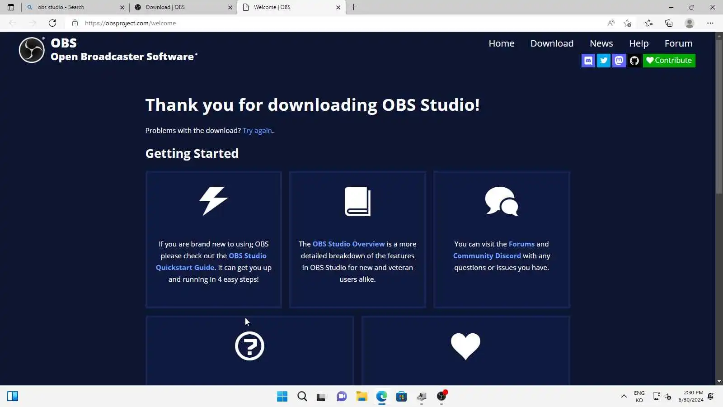This screenshot has width=723, height=407.
Task: Show hidden system tray icons
Action: [x=624, y=397]
